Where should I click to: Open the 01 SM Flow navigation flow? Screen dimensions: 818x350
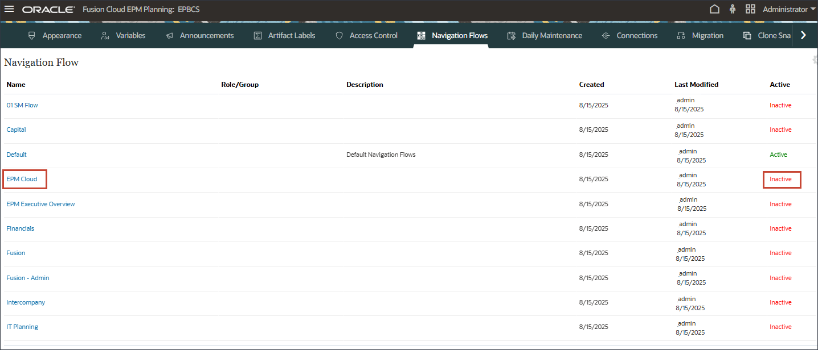(22, 105)
